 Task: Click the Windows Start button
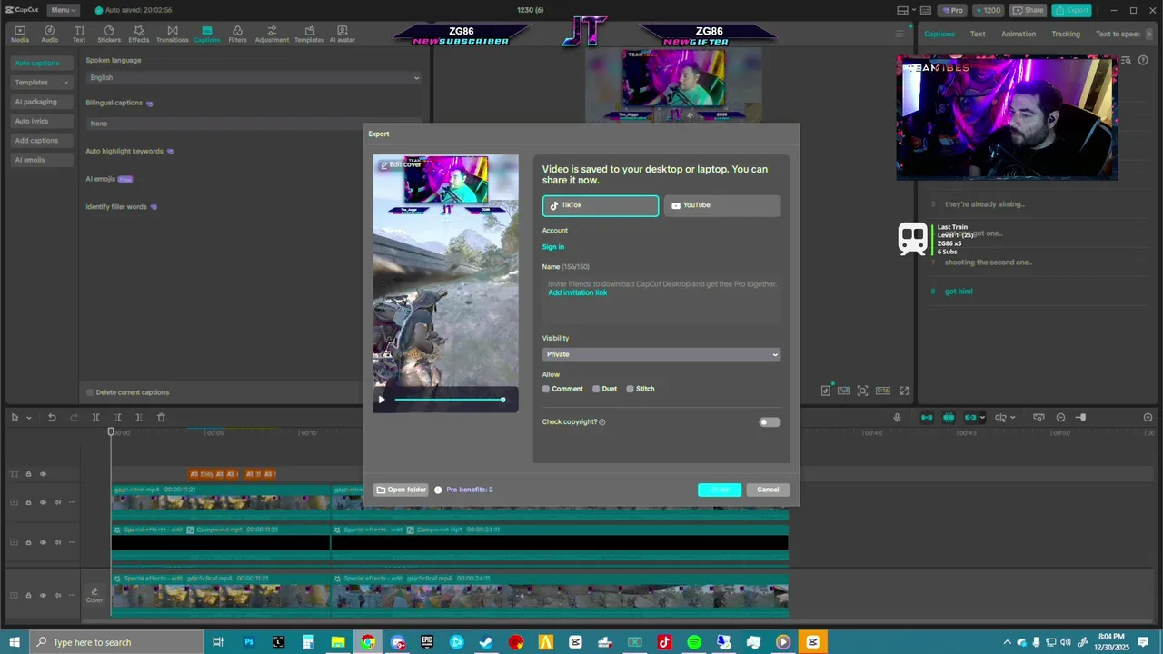point(15,642)
